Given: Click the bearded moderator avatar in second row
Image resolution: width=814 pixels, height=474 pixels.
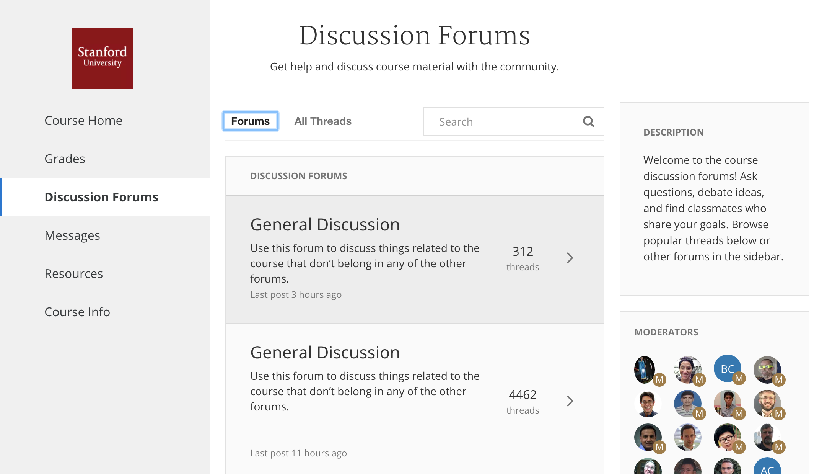Looking at the screenshot, I should coord(767,403).
